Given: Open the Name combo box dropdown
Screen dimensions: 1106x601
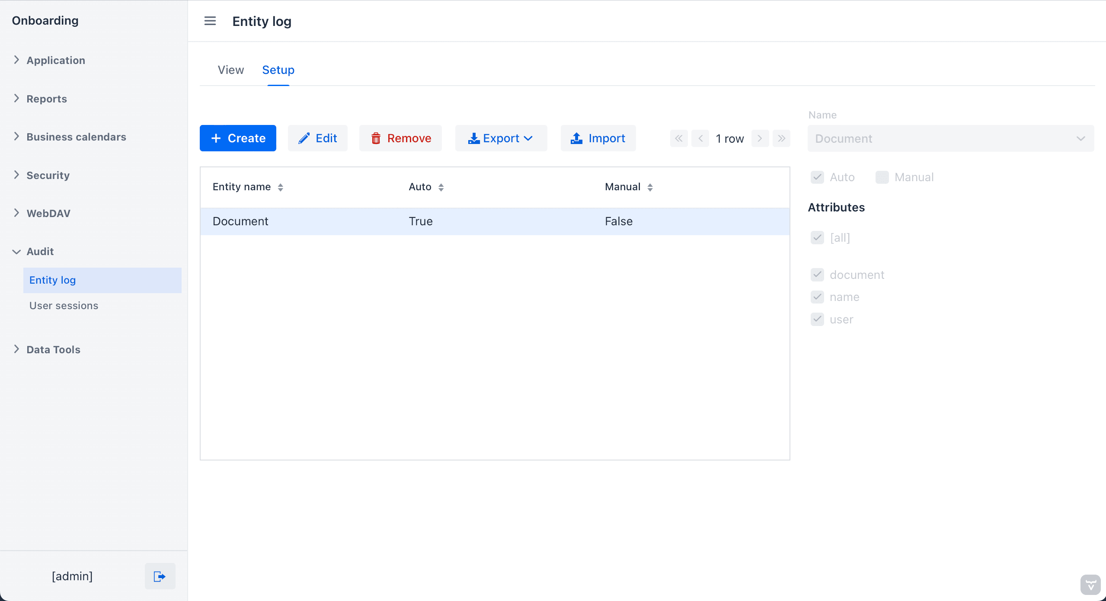Looking at the screenshot, I should (1080, 139).
